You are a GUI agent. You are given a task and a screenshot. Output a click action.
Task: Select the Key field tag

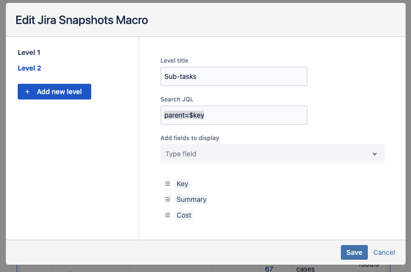[x=182, y=184]
